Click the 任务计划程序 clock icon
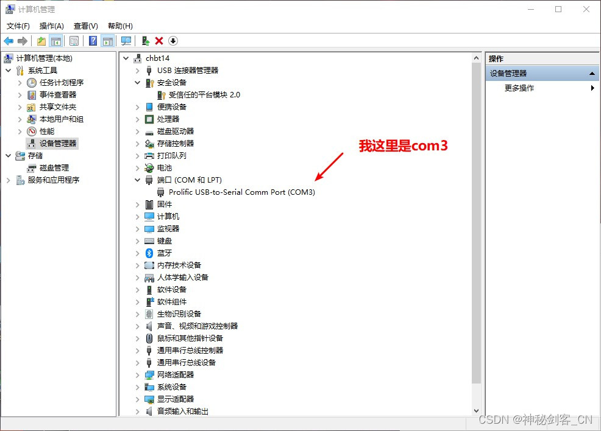The width and height of the screenshot is (601, 431). [x=32, y=83]
